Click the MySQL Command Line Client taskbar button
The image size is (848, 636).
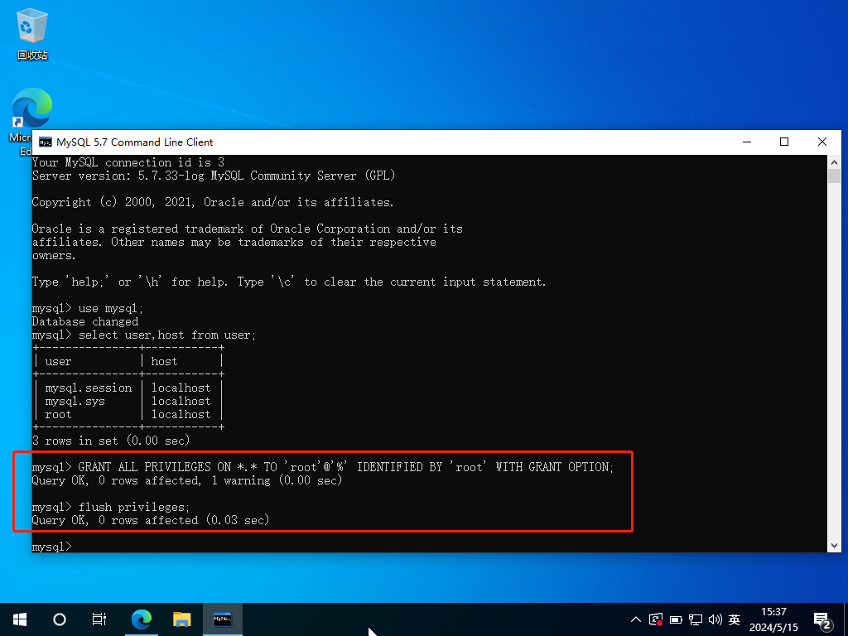pyautogui.click(x=222, y=619)
